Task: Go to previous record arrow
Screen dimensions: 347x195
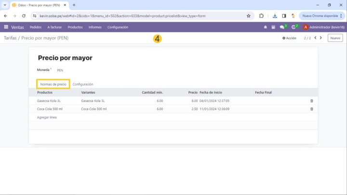Action: click(x=315, y=38)
